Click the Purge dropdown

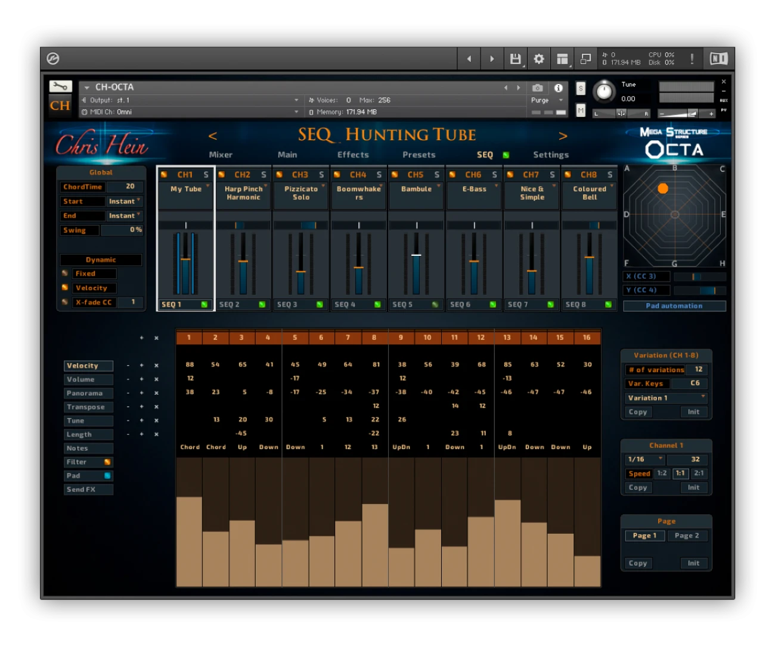pyautogui.click(x=547, y=100)
